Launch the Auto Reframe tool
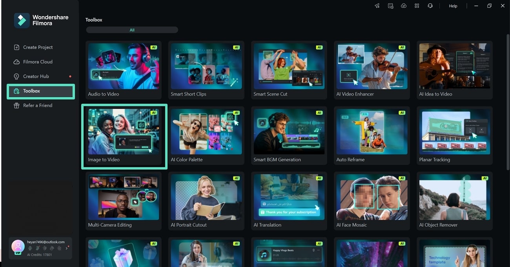The image size is (510, 267). point(372,136)
